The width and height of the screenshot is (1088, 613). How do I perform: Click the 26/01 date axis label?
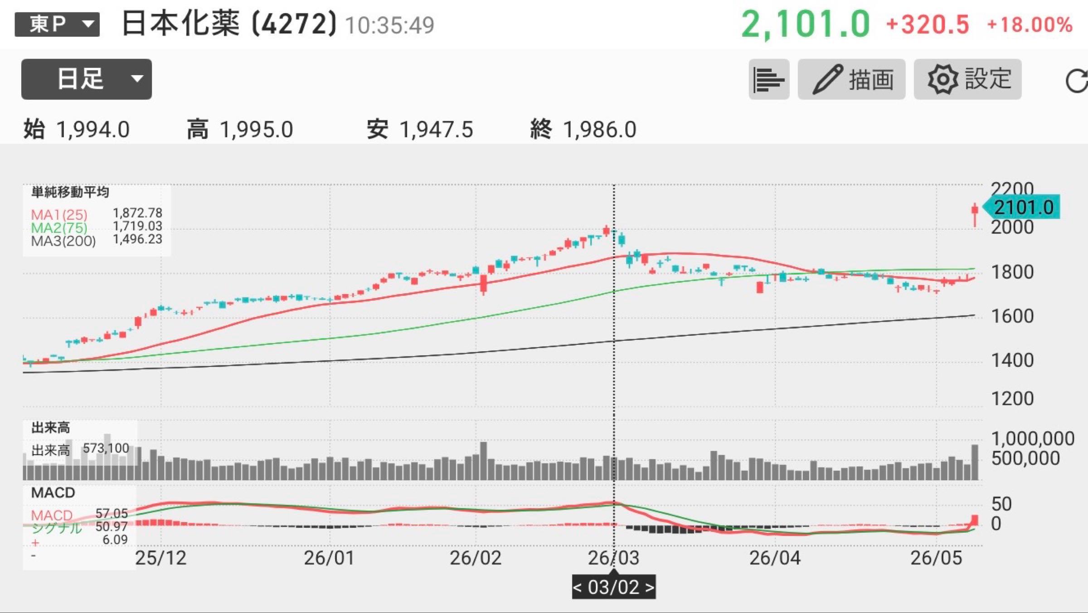point(329,558)
